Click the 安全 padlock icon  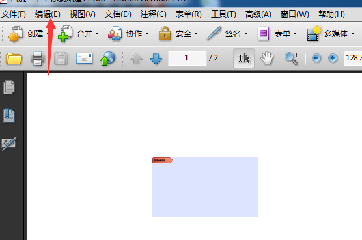(165, 34)
